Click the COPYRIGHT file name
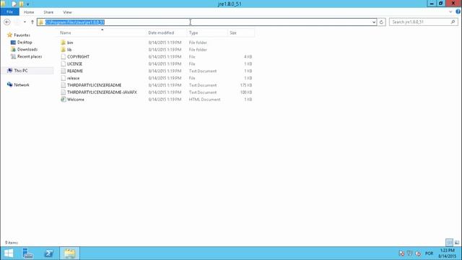This screenshot has height=260, width=462. pos(78,56)
